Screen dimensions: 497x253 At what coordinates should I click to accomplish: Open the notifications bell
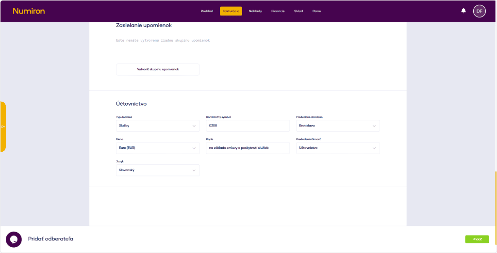click(464, 11)
